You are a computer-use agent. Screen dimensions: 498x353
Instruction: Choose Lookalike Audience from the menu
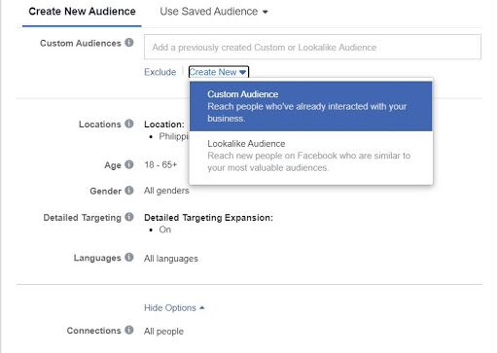(x=311, y=156)
